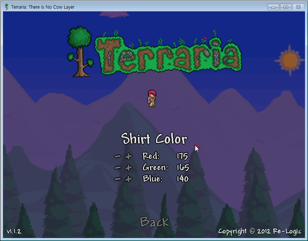
Task: Click the Copyright 2012 Re-Logic text
Action: [x=259, y=232]
